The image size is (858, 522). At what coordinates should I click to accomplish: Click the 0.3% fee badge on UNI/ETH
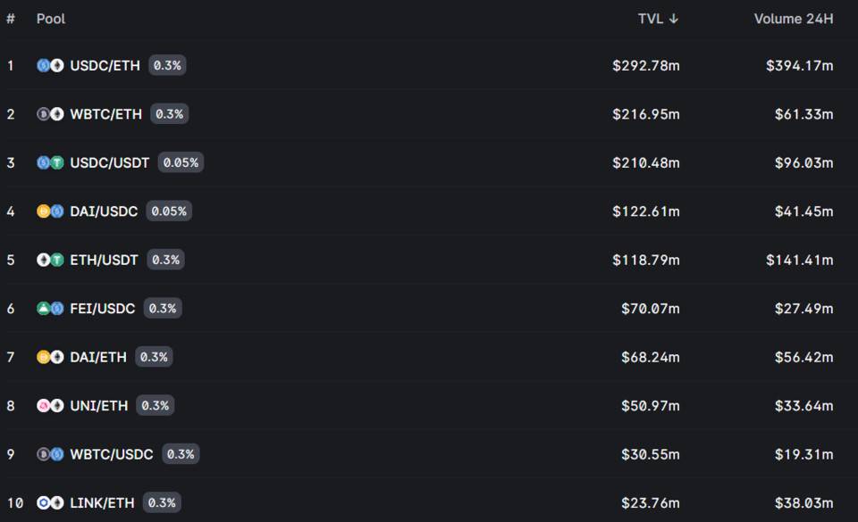tap(155, 406)
